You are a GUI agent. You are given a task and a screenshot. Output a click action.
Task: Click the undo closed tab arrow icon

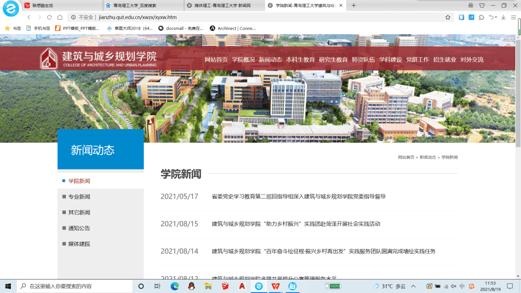click(x=491, y=17)
